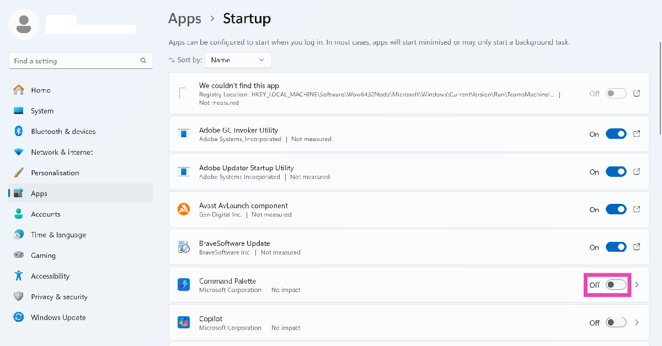Open the Sort by Name dropdown
This screenshot has height=346, width=662.
click(238, 60)
